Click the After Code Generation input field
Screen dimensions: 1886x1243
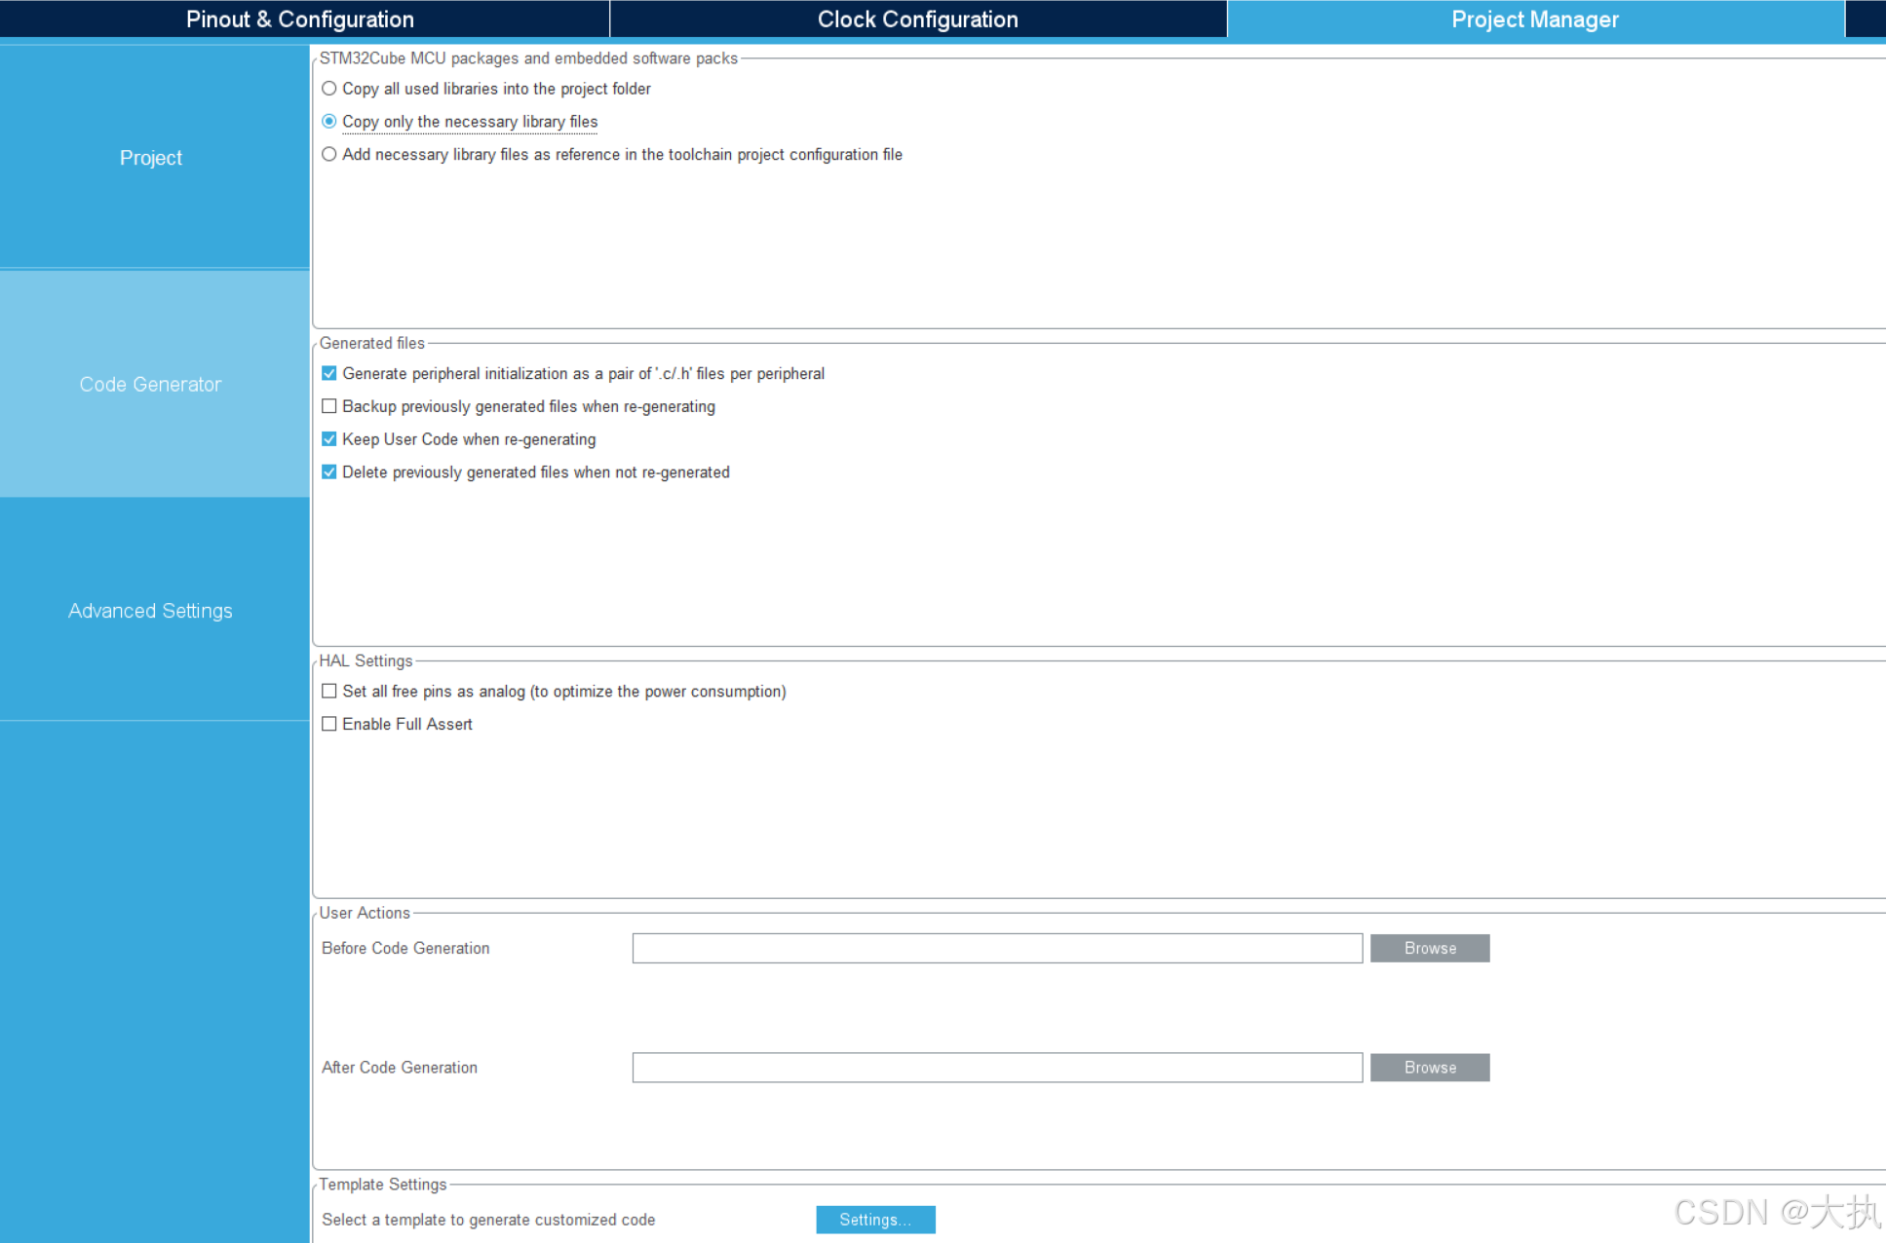(x=996, y=1068)
